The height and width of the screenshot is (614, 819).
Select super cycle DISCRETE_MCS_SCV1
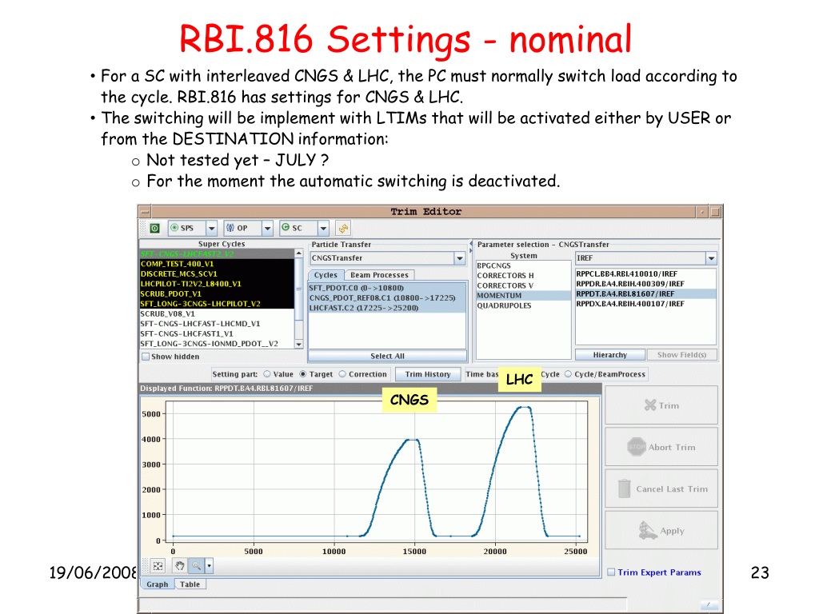pos(217,273)
